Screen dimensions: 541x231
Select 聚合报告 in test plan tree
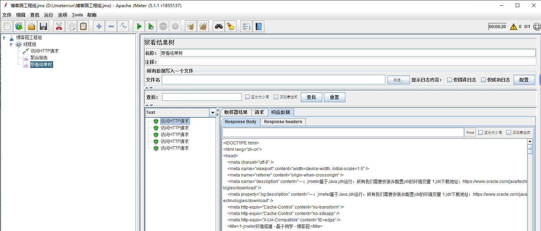click(x=39, y=58)
